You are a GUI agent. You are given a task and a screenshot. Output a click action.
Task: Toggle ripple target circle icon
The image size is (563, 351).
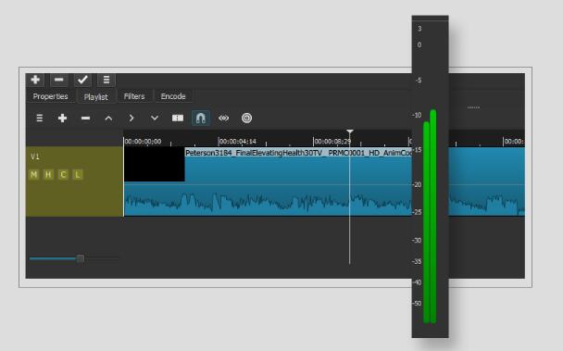(246, 119)
